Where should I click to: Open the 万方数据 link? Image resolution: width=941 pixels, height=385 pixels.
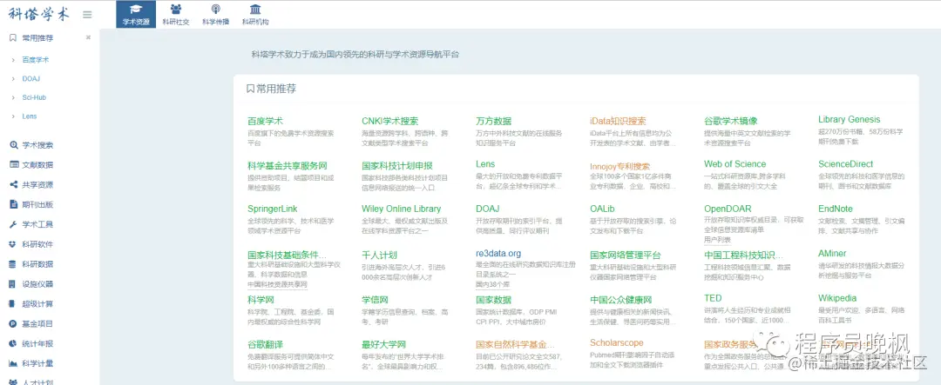pyautogui.click(x=493, y=121)
